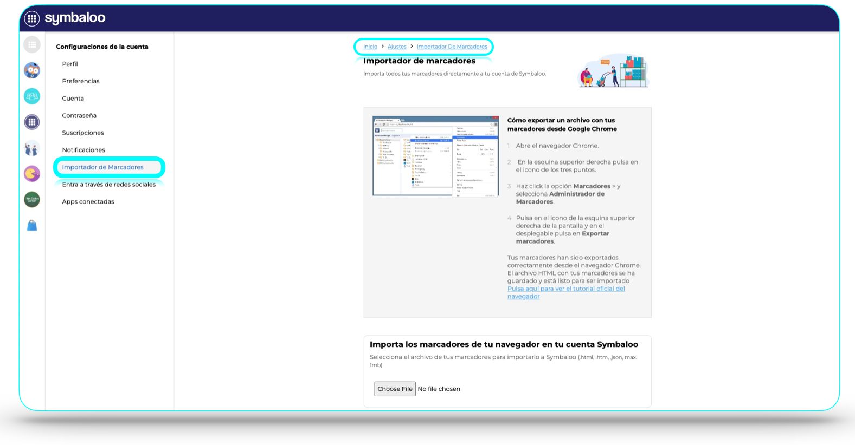
Task: Click 'Importa los marcadores de tu navegador' heading
Action: (x=504, y=344)
